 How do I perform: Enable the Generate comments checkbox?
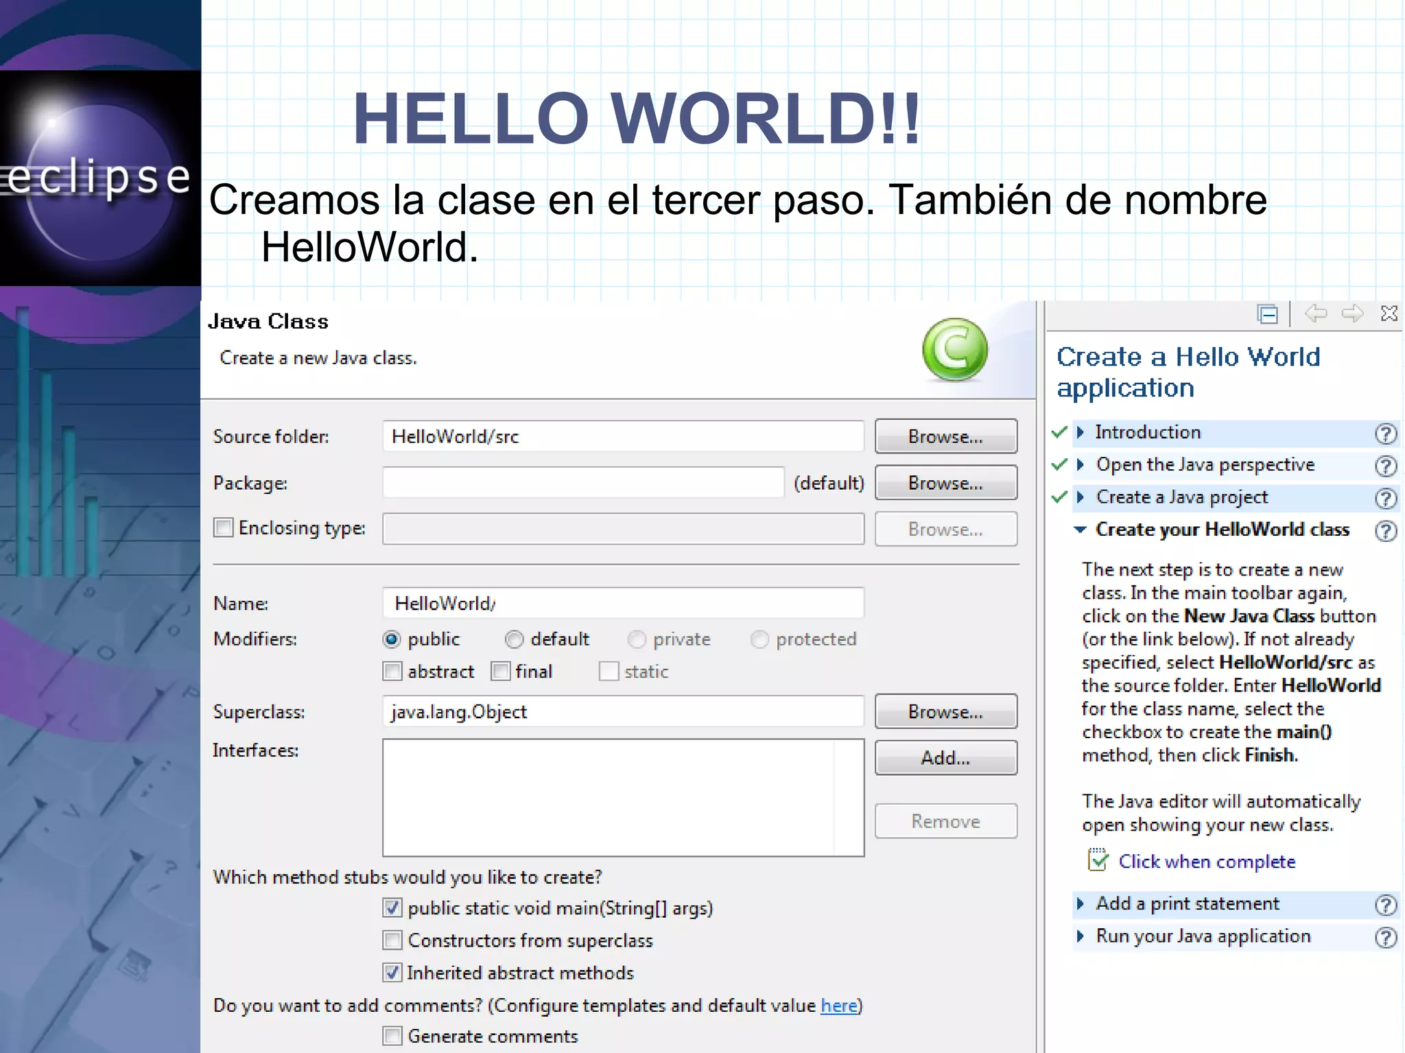click(392, 1036)
